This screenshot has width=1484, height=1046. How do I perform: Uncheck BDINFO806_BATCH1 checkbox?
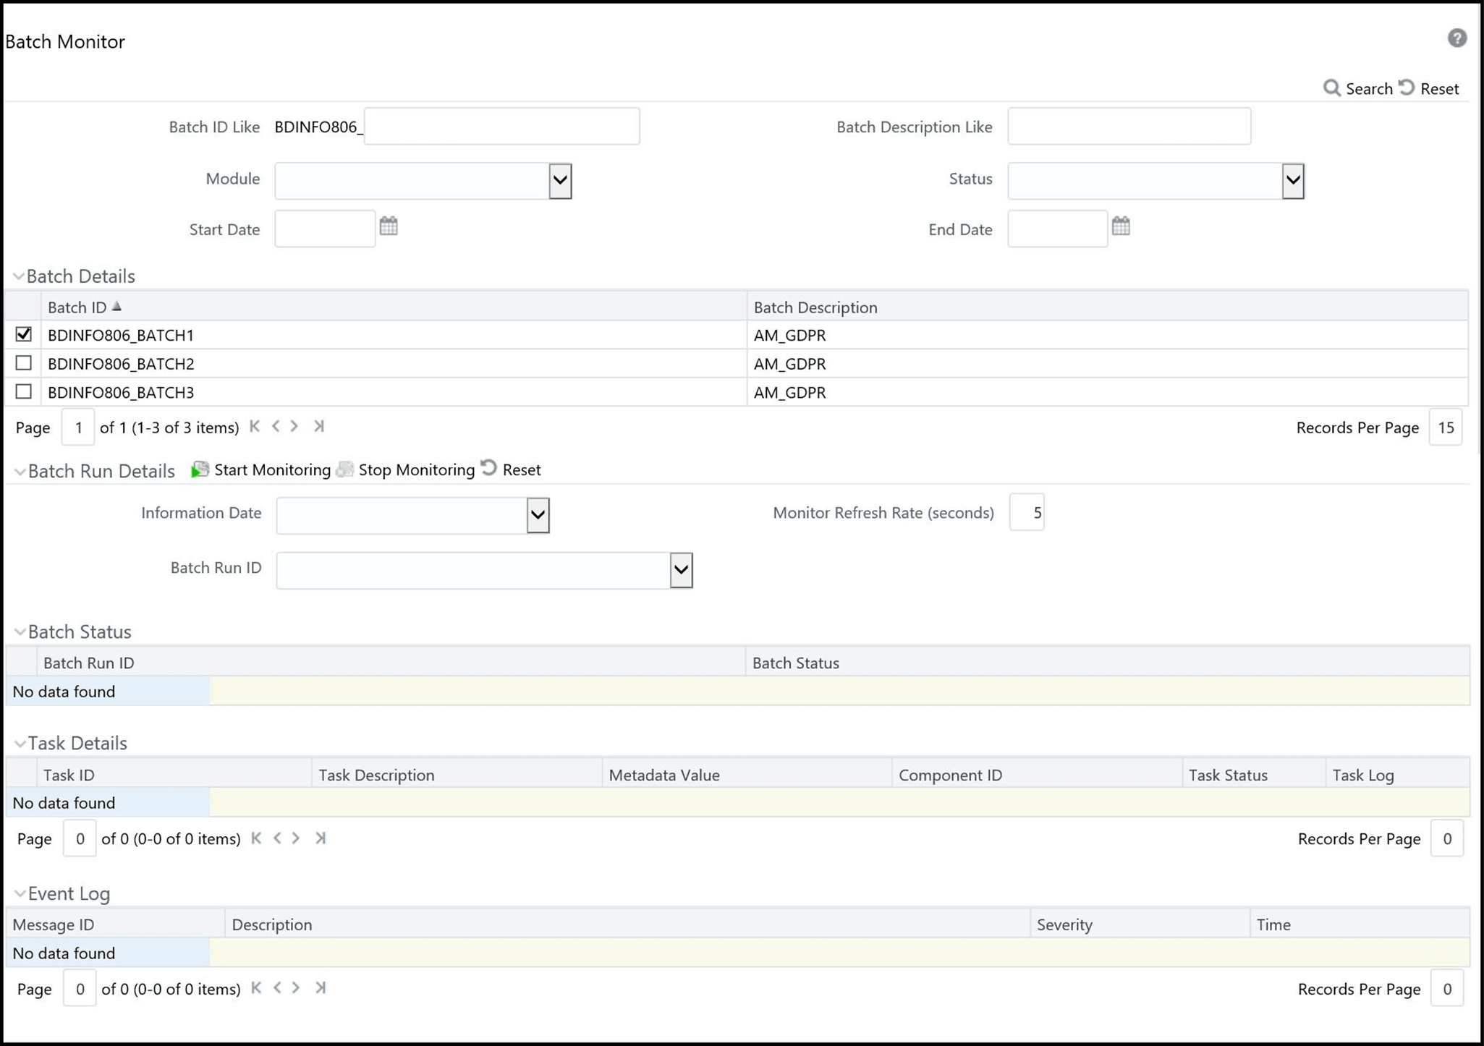pyautogui.click(x=23, y=334)
